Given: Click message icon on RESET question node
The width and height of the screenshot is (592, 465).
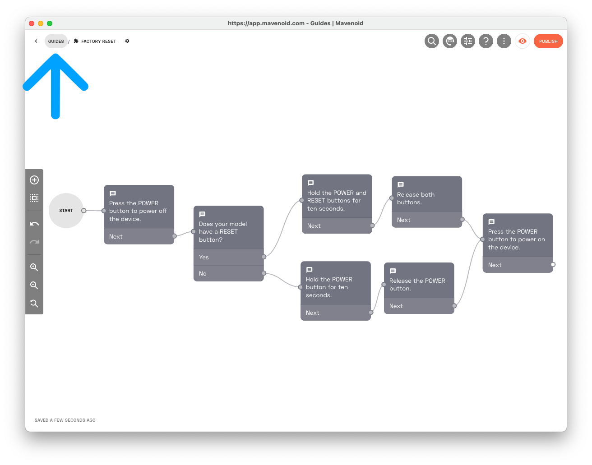Looking at the screenshot, I should coord(202,214).
